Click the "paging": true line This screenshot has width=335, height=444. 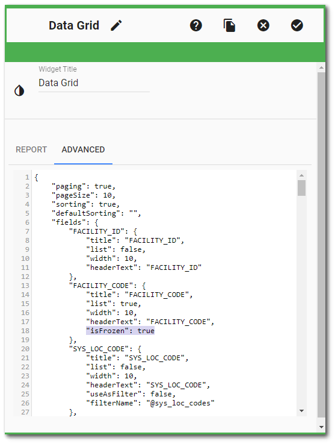point(84,186)
